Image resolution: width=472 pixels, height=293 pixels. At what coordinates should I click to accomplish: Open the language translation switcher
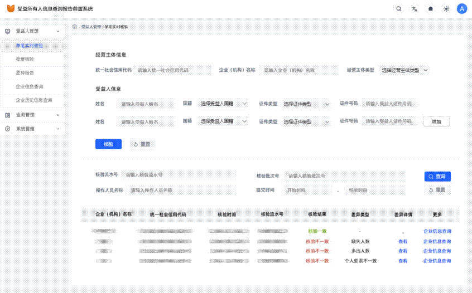[414, 9]
